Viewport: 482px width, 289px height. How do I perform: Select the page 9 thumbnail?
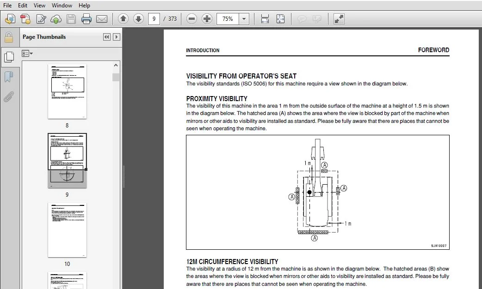coord(67,161)
